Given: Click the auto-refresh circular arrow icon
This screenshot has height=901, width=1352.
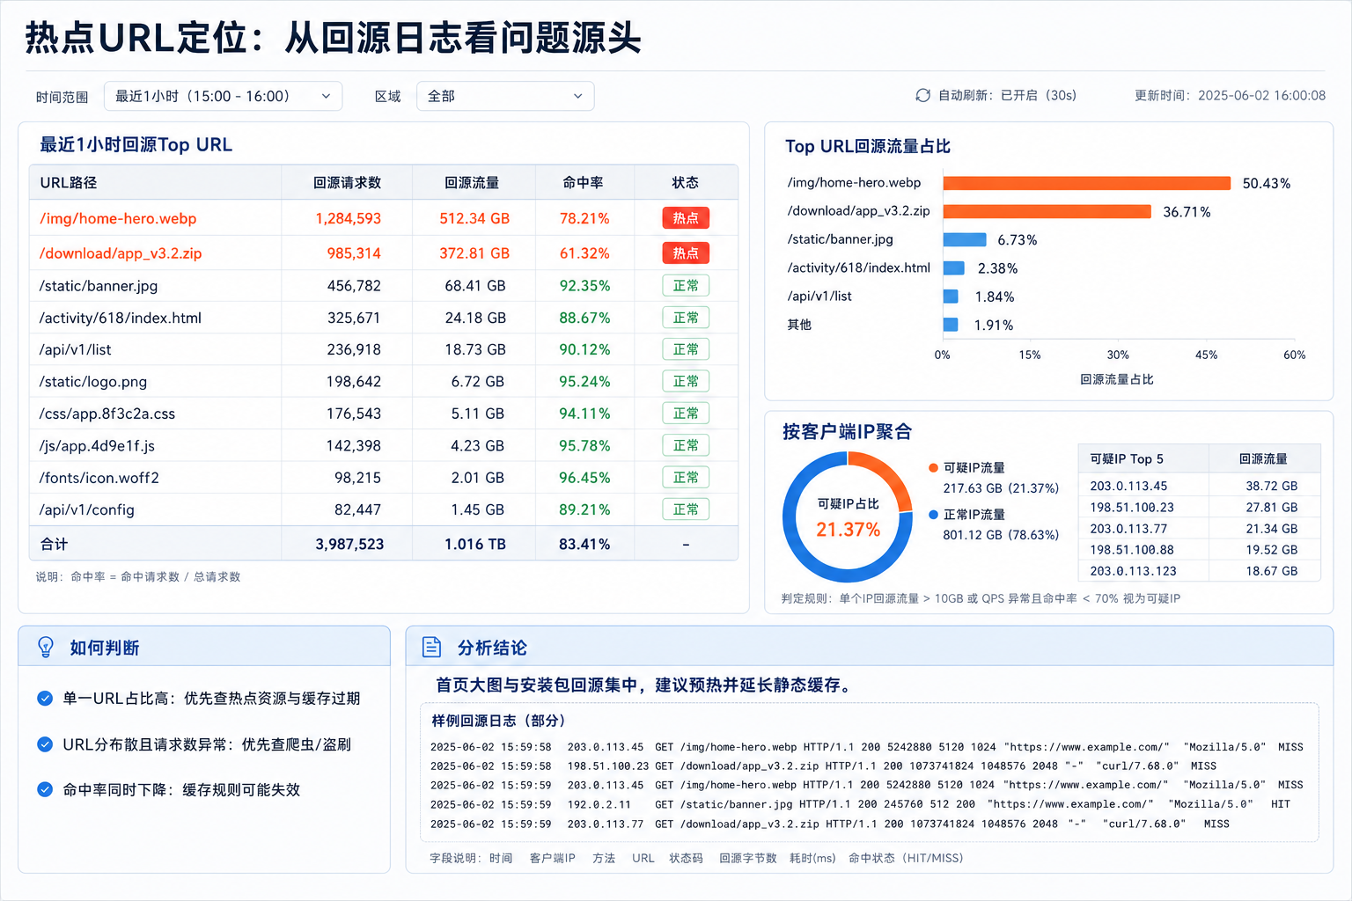Looking at the screenshot, I should [x=922, y=95].
